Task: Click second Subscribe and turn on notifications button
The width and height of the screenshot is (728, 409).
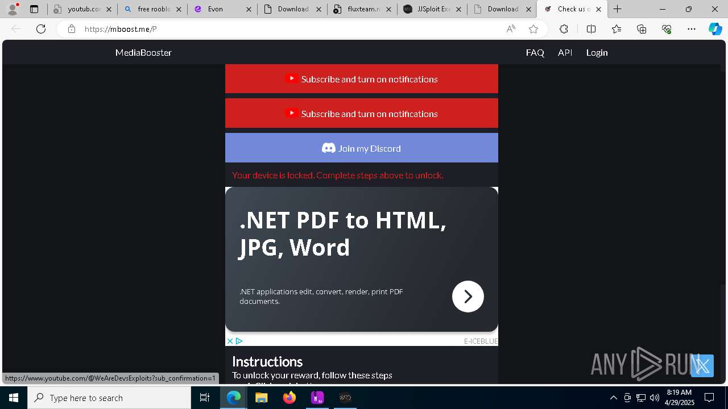Action: (x=362, y=113)
